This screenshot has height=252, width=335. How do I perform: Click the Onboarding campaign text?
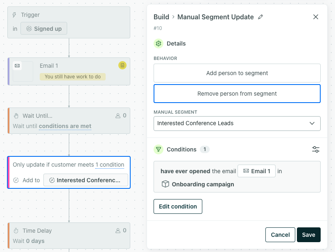[x=203, y=184]
